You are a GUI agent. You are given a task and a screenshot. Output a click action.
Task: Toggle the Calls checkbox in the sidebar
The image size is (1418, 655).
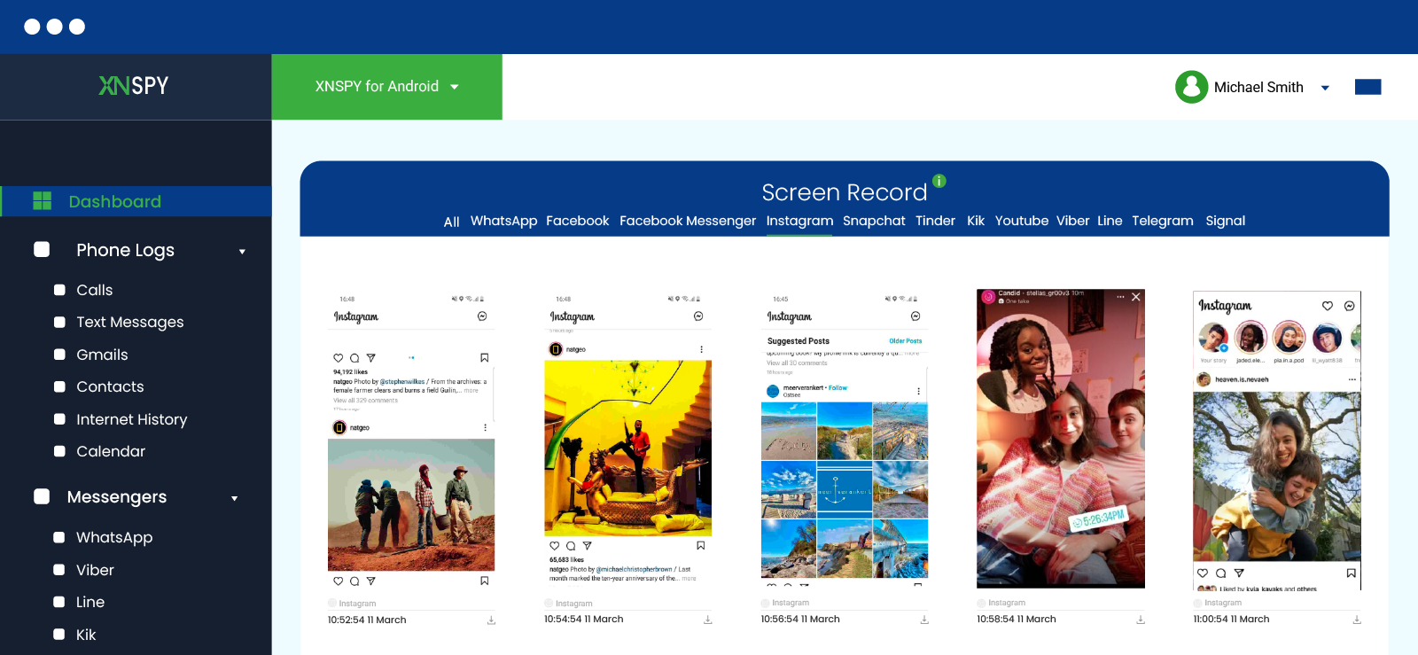click(59, 290)
